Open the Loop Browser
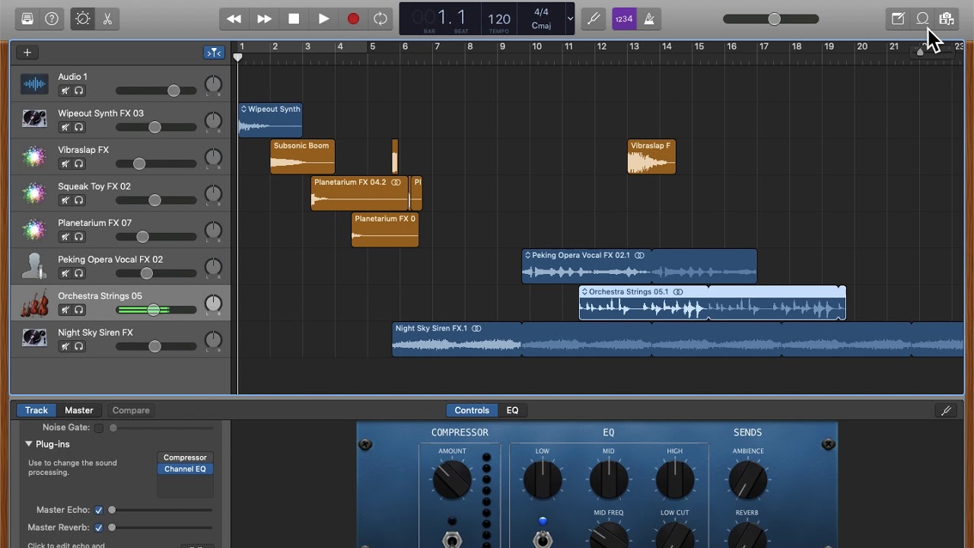 coord(922,19)
